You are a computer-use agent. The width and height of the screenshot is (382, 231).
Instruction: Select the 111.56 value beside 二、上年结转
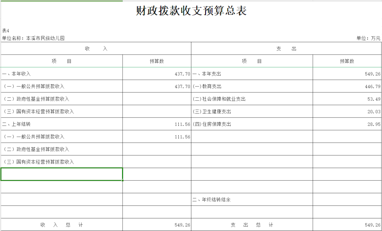click(x=157, y=124)
